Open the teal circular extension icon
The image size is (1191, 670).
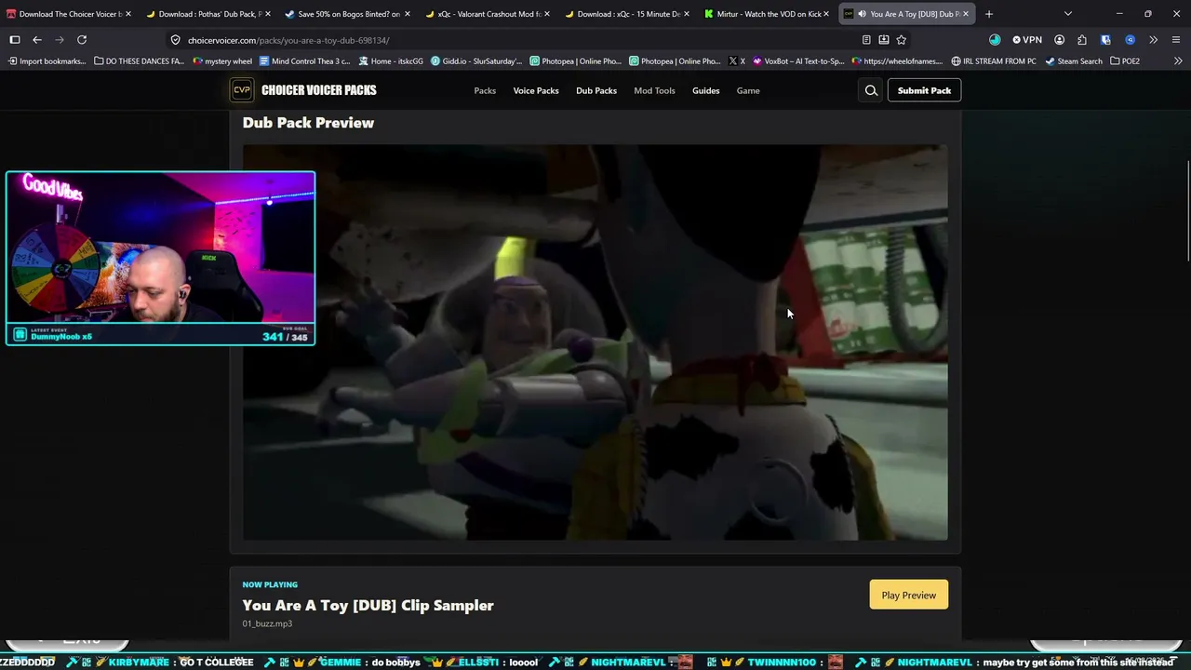pos(995,40)
